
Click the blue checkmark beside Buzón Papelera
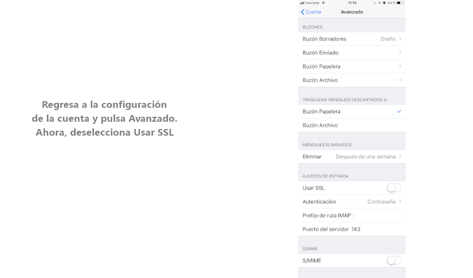tap(399, 111)
